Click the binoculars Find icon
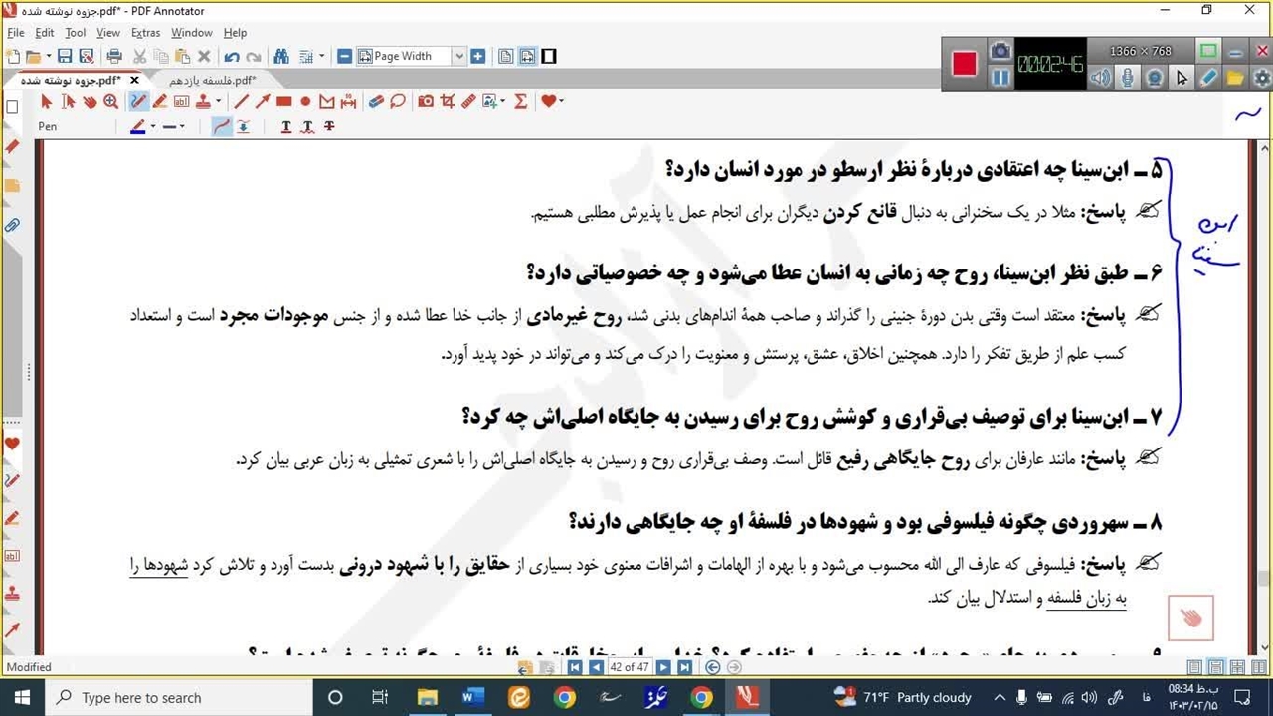1273x716 pixels. 280,57
